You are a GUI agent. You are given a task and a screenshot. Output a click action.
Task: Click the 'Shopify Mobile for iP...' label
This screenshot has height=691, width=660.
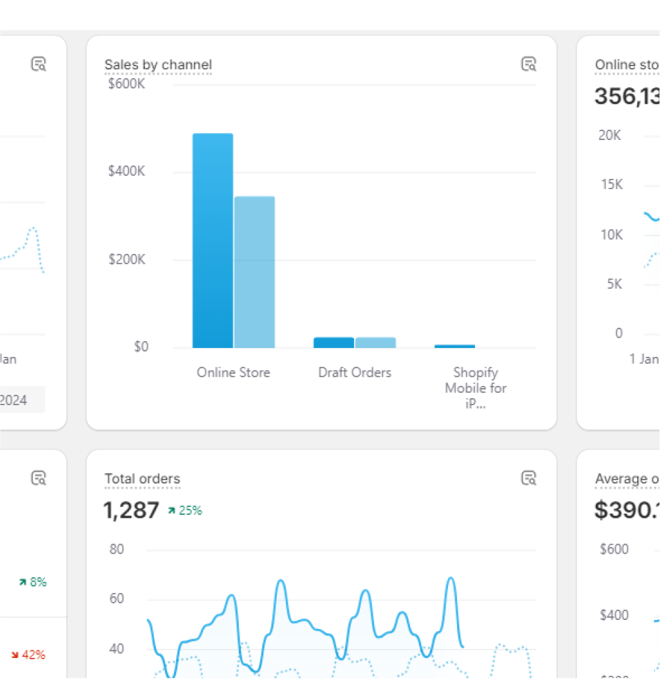tap(476, 388)
